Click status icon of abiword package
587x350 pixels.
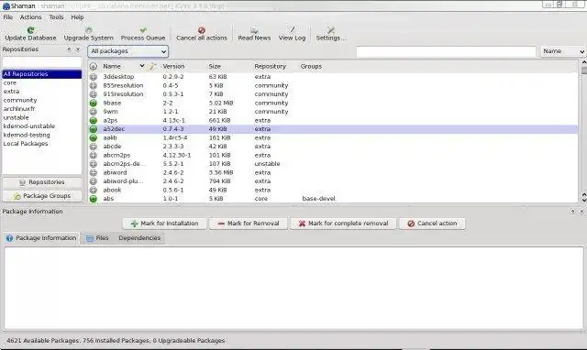pyautogui.click(x=94, y=172)
